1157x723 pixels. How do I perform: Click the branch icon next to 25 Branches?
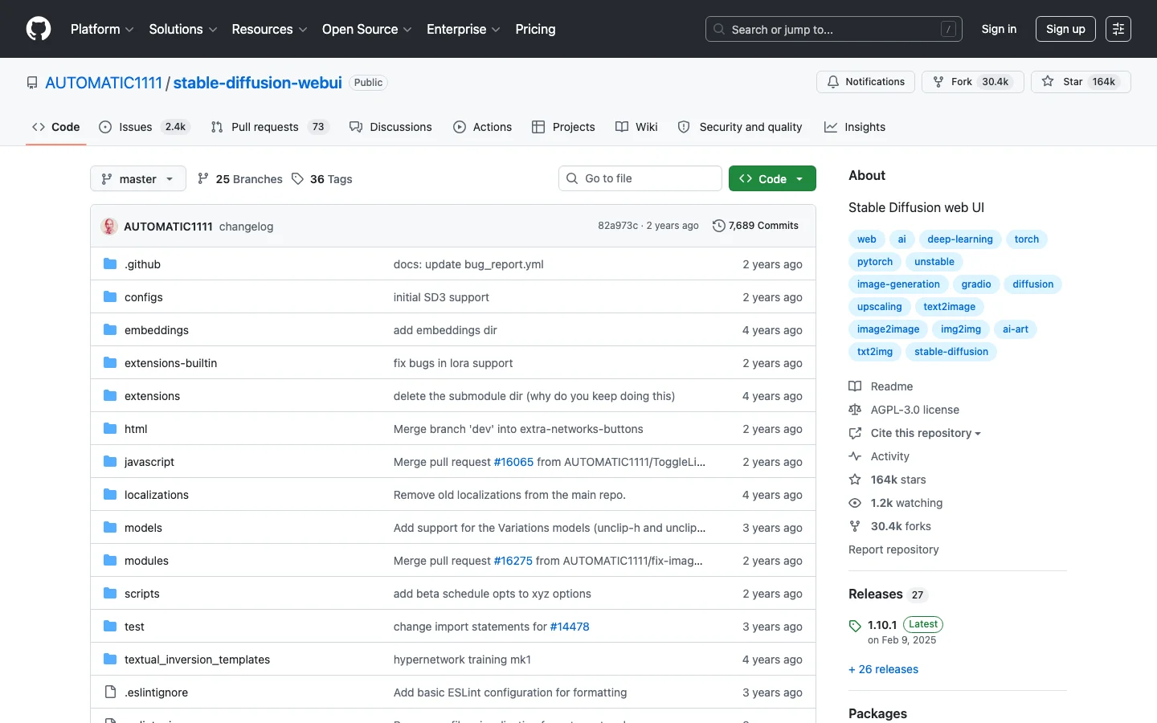click(203, 178)
